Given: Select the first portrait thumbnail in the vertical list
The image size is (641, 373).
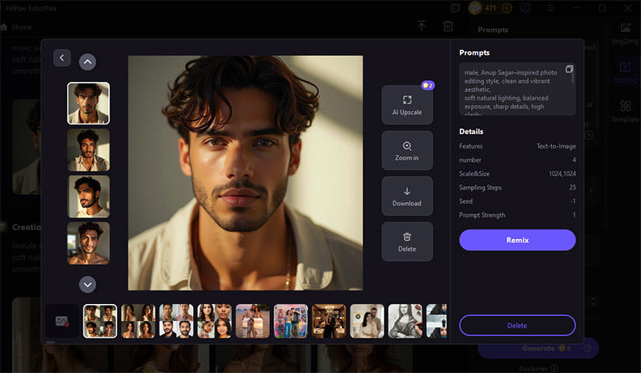Looking at the screenshot, I should (x=88, y=103).
